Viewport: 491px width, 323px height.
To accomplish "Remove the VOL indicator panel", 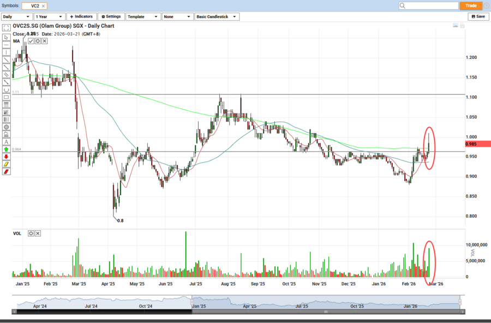I will (x=38, y=234).
